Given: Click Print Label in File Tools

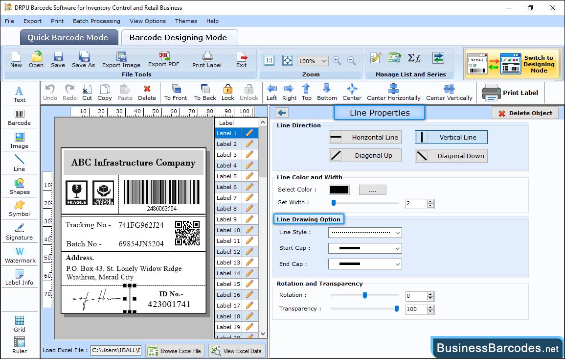Looking at the screenshot, I should (207, 60).
